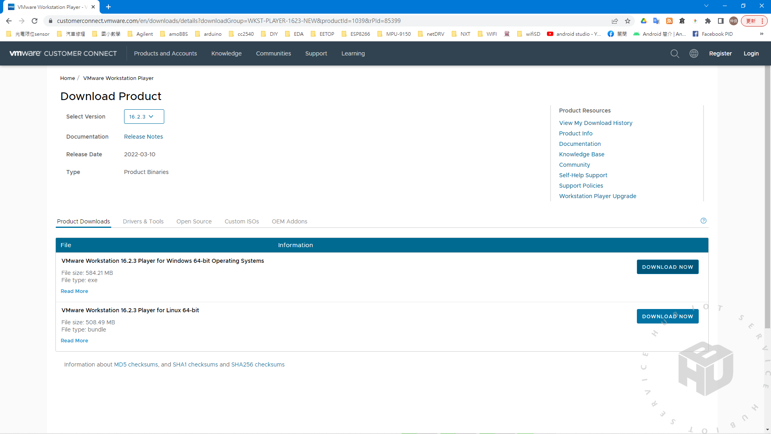Viewport: 771px width, 434px height.
Task: Open the Google Drive extension icon
Action: pyautogui.click(x=644, y=21)
